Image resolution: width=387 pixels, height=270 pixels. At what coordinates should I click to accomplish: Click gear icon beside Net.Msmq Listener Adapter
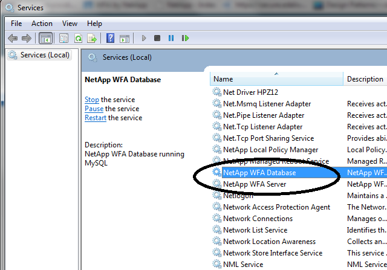pos(217,103)
